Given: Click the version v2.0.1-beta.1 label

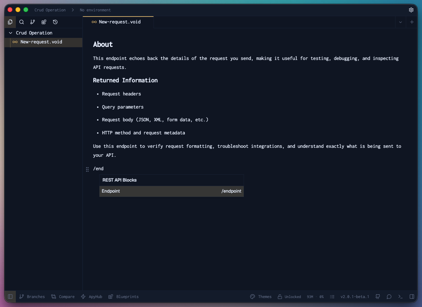Looking at the screenshot, I should [x=355, y=297].
